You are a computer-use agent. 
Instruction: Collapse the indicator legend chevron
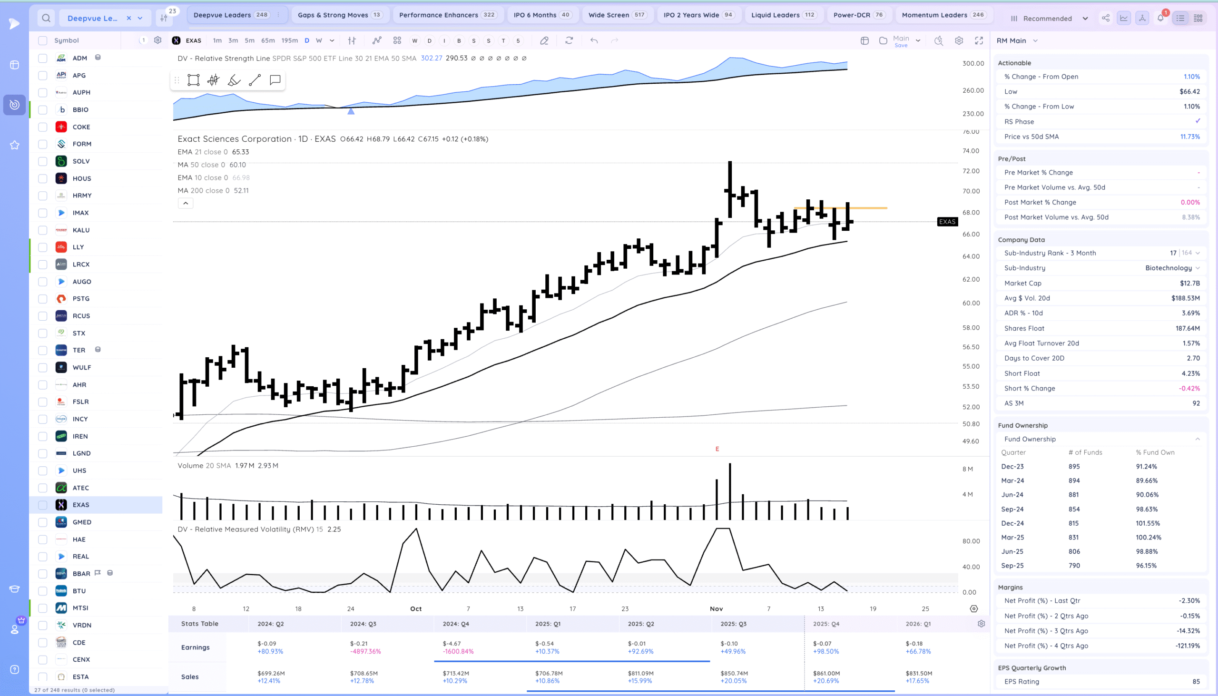[x=186, y=203]
